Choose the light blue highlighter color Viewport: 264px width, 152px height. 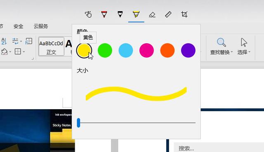click(x=126, y=50)
